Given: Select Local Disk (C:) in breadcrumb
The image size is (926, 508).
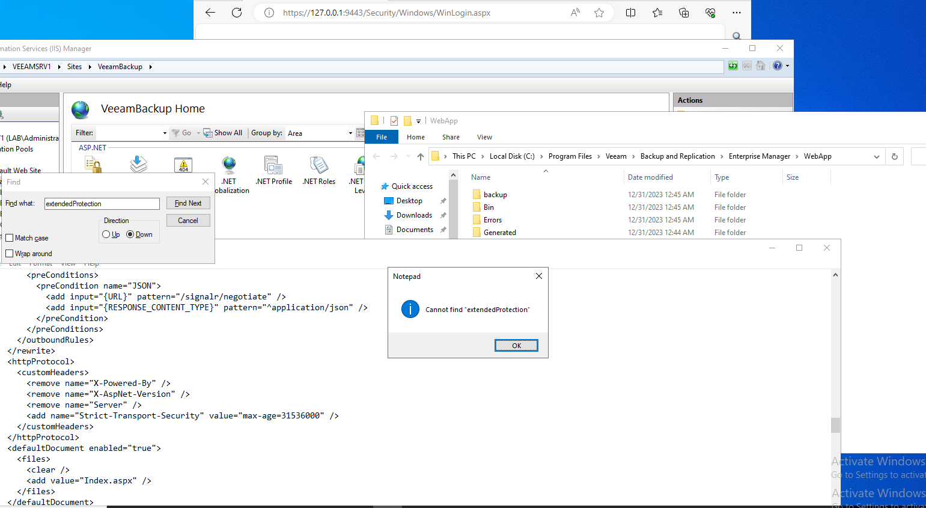Looking at the screenshot, I should [512, 156].
